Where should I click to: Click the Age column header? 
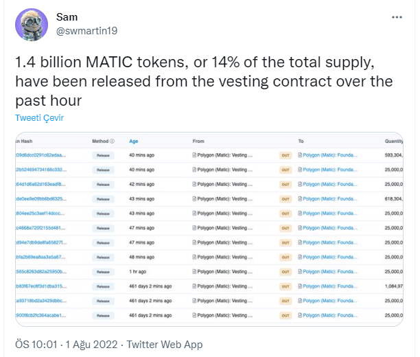(134, 141)
